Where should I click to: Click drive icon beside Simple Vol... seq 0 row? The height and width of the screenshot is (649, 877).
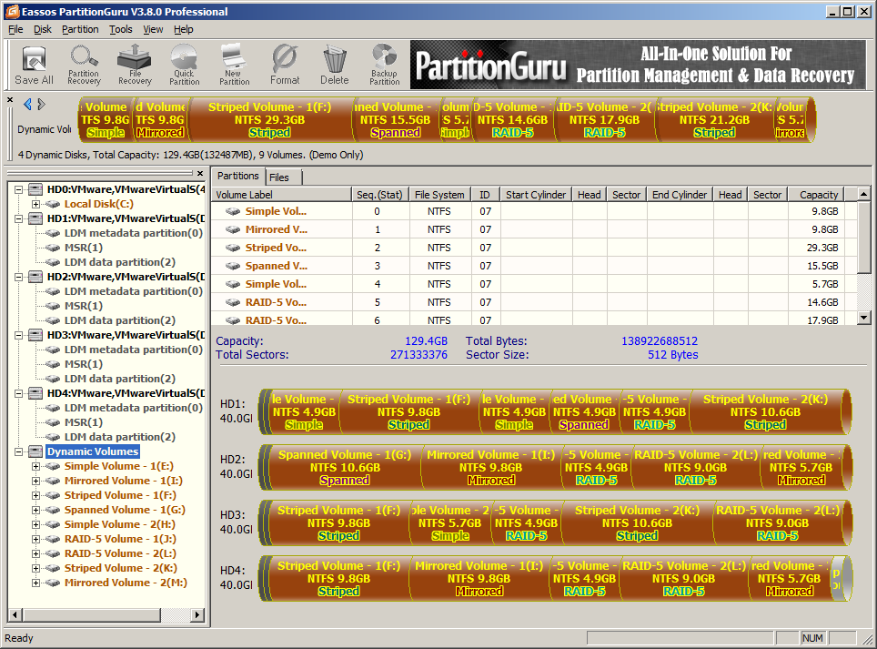pyautogui.click(x=233, y=211)
